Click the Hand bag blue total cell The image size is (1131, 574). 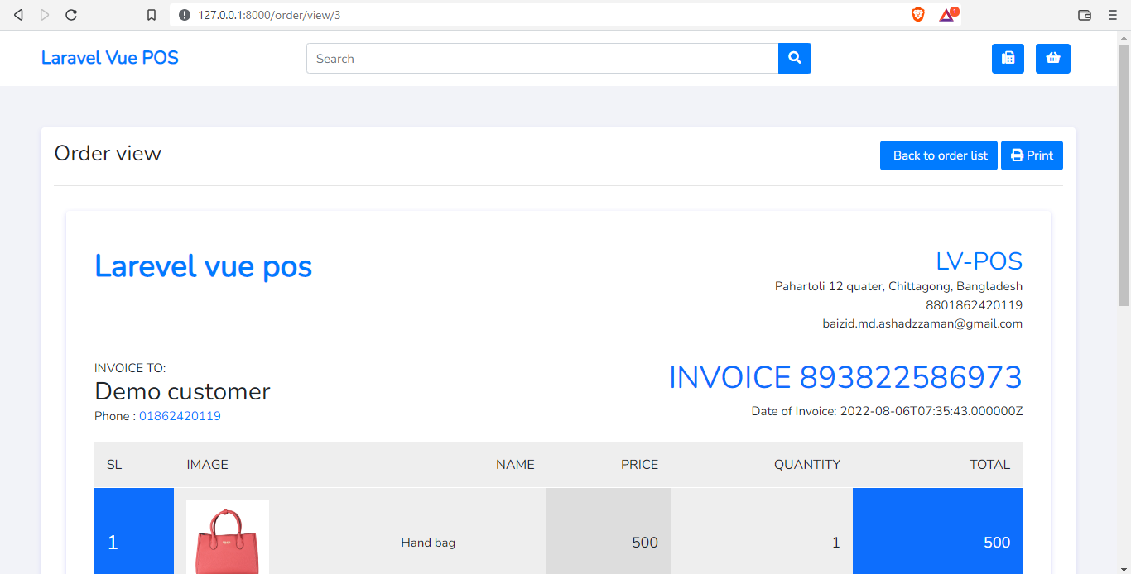coord(937,531)
